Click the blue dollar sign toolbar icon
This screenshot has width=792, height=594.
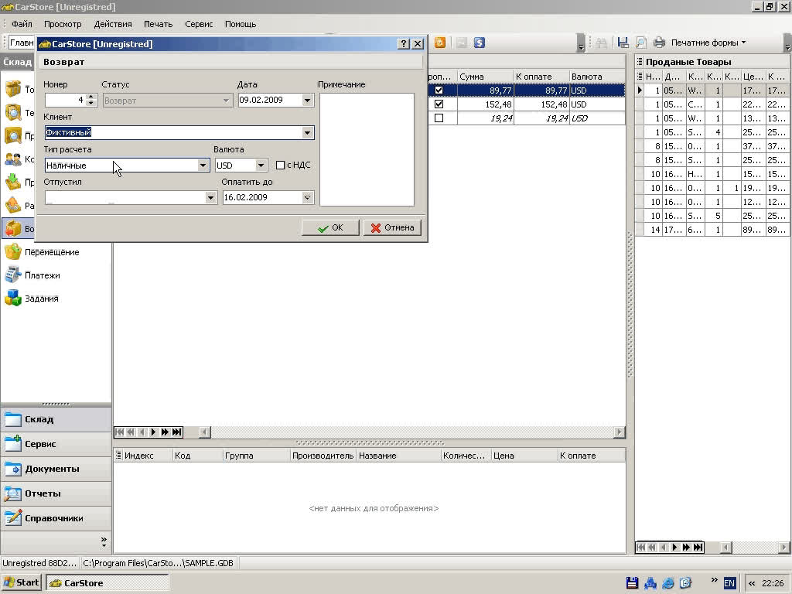[480, 43]
